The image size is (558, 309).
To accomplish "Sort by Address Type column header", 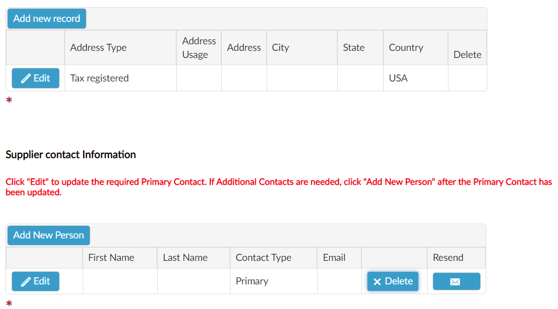I will [98, 48].
